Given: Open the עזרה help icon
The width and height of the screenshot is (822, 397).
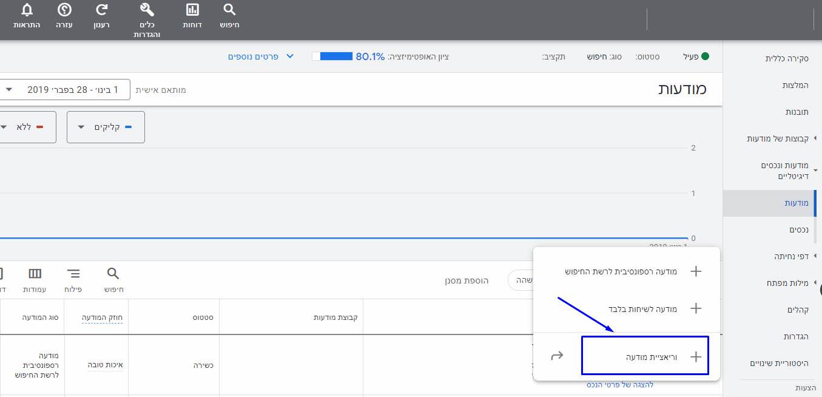Looking at the screenshot, I should click(64, 10).
